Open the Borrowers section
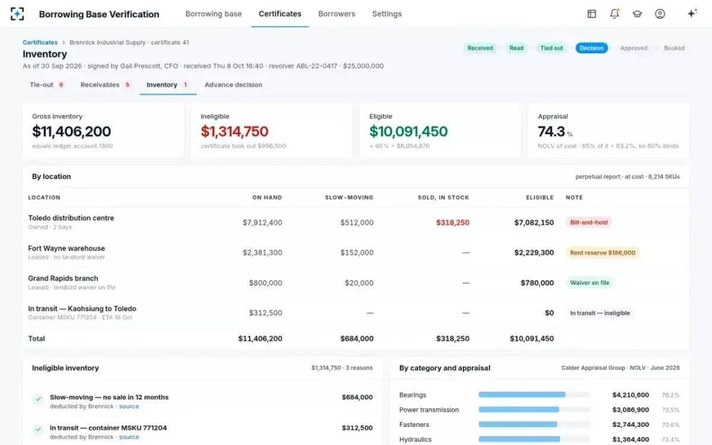Screen dimensions: 712x445 [336, 14]
